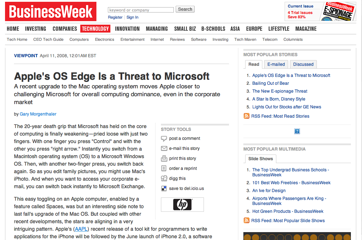Switch to the Read tab
This screenshot has width=362, height=240.
[254, 64]
